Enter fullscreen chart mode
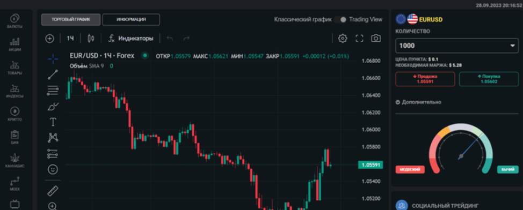 (x=359, y=38)
